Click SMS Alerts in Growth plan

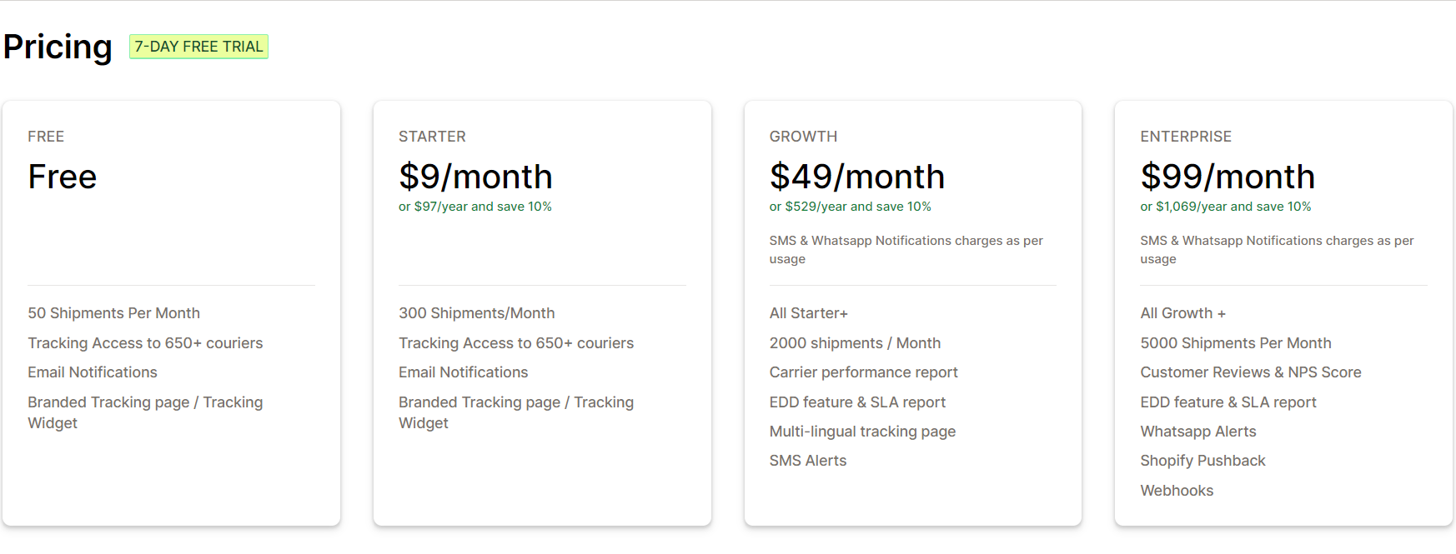(808, 461)
